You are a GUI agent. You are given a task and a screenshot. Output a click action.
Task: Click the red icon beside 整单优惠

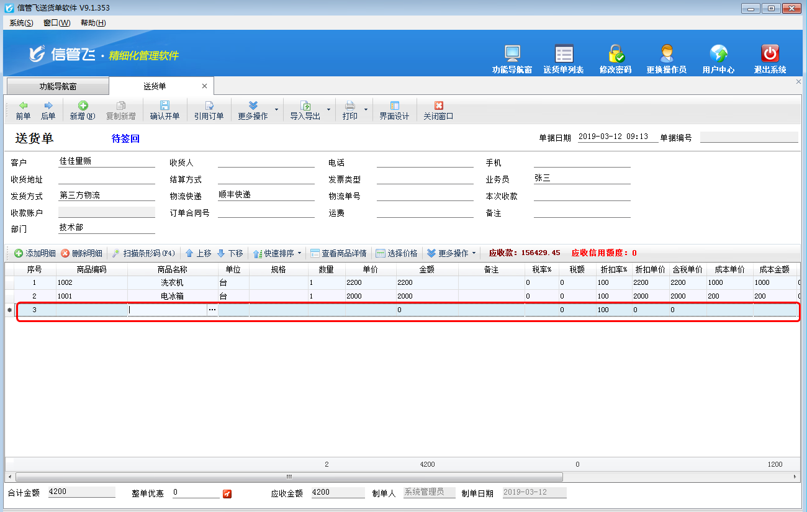click(x=227, y=493)
